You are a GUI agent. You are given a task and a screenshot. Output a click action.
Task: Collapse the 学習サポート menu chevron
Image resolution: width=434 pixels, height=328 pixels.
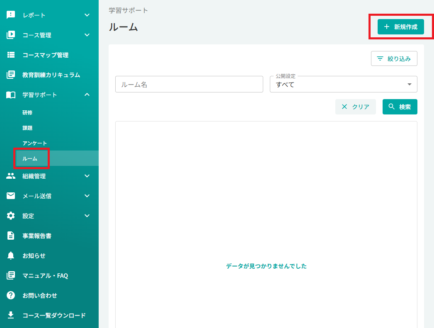point(87,95)
